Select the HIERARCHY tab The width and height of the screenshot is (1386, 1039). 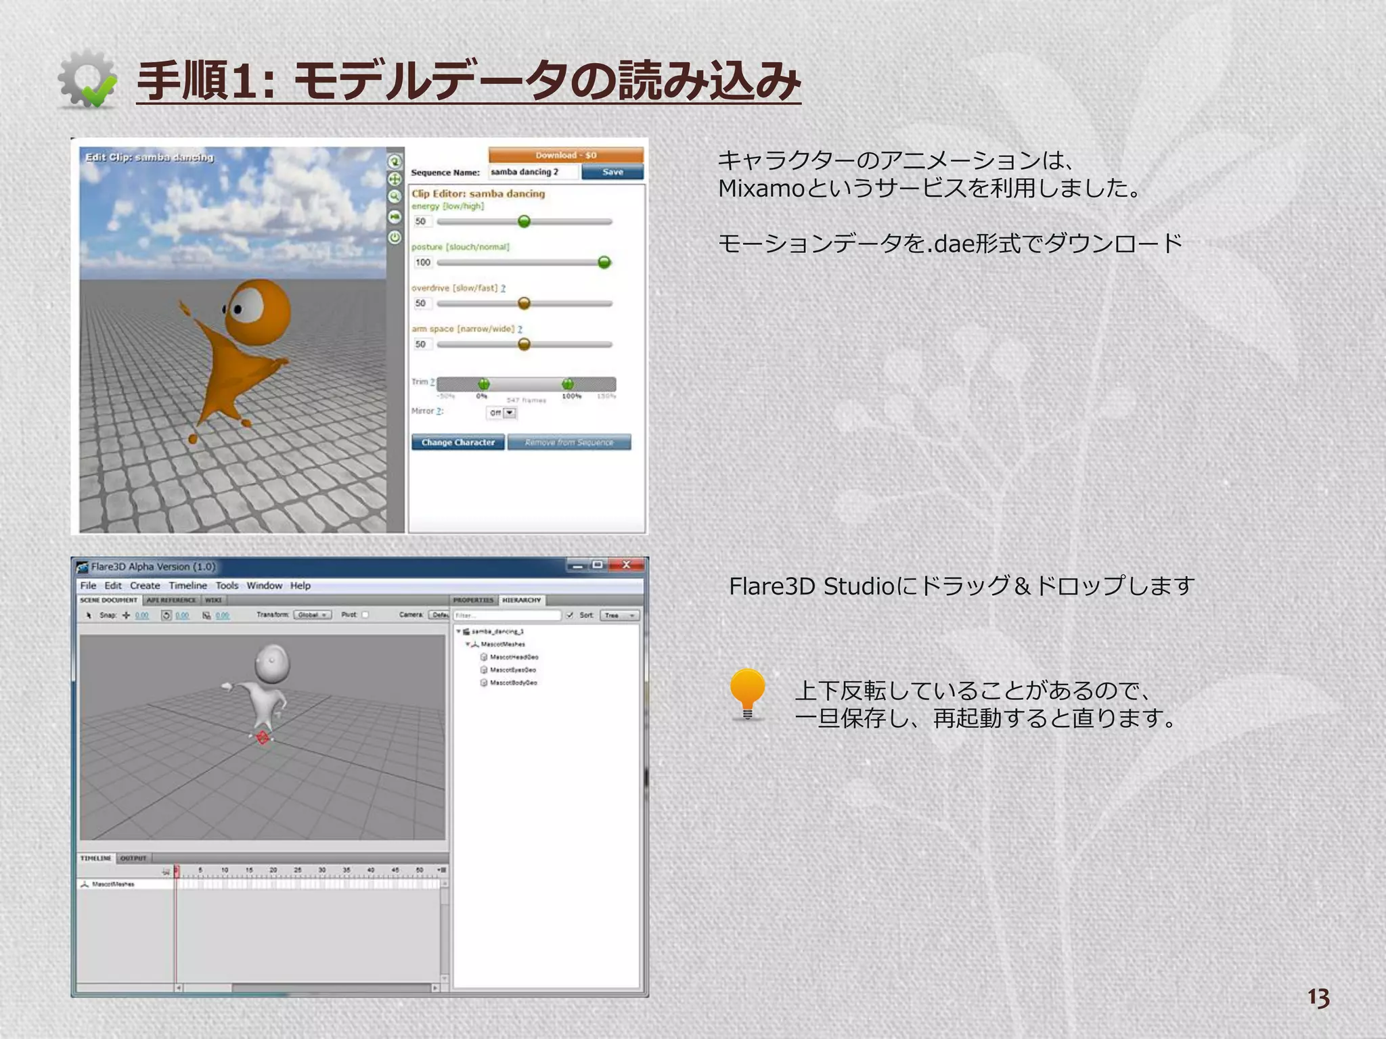[522, 600]
